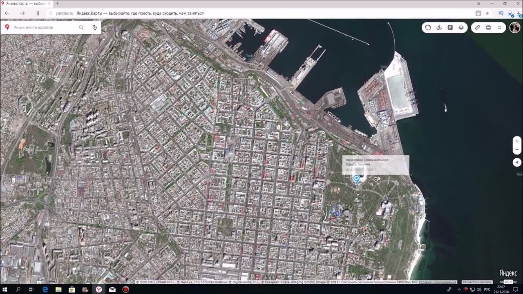The height and width of the screenshot is (294, 523).
Task: Open the Windows Start menu
Action: click(x=5, y=290)
